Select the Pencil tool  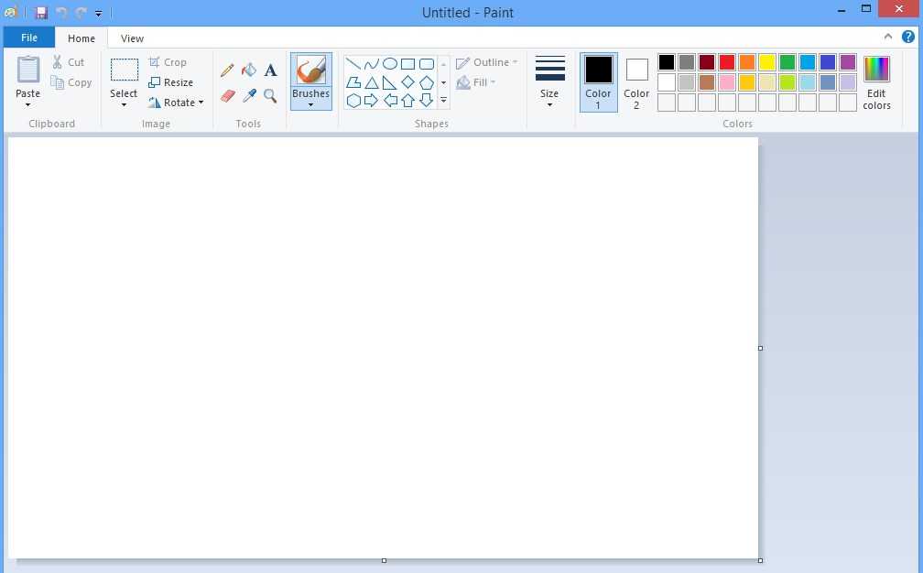point(227,70)
